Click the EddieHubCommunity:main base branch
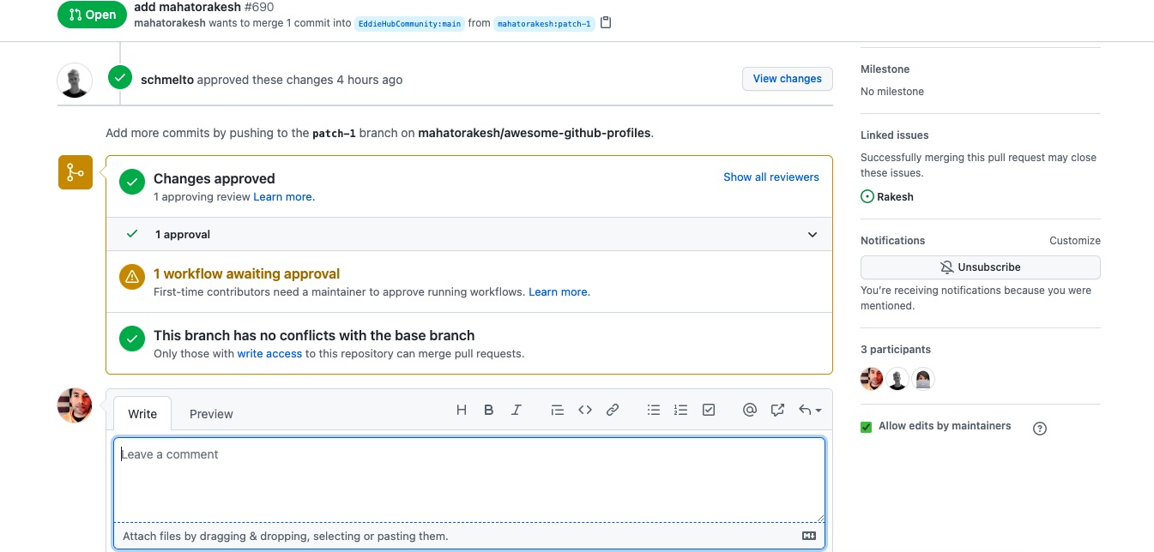Image resolution: width=1154 pixels, height=552 pixels. [x=409, y=24]
